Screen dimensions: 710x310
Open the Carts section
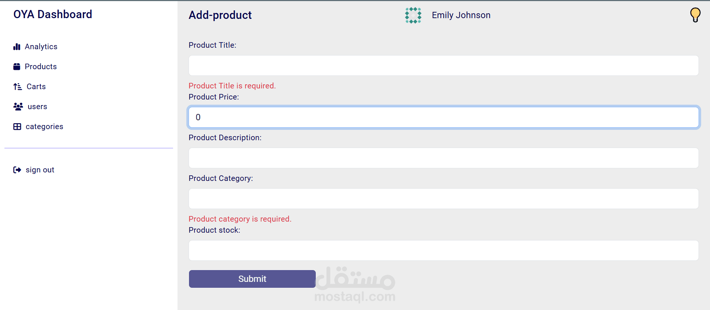36,87
